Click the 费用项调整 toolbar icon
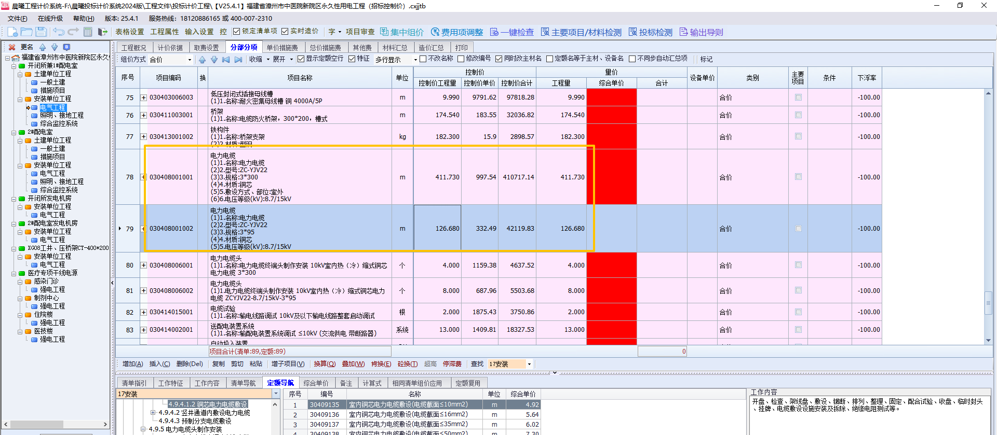Screen dimensions: 997x435 tap(457, 32)
